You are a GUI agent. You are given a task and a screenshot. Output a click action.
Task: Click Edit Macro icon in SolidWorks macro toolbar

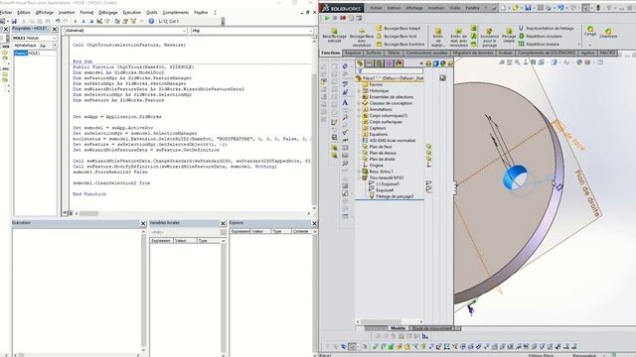(x=359, y=18)
